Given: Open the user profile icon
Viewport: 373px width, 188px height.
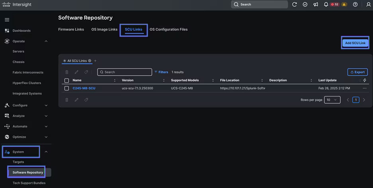Looking at the screenshot, I should point(368,4).
